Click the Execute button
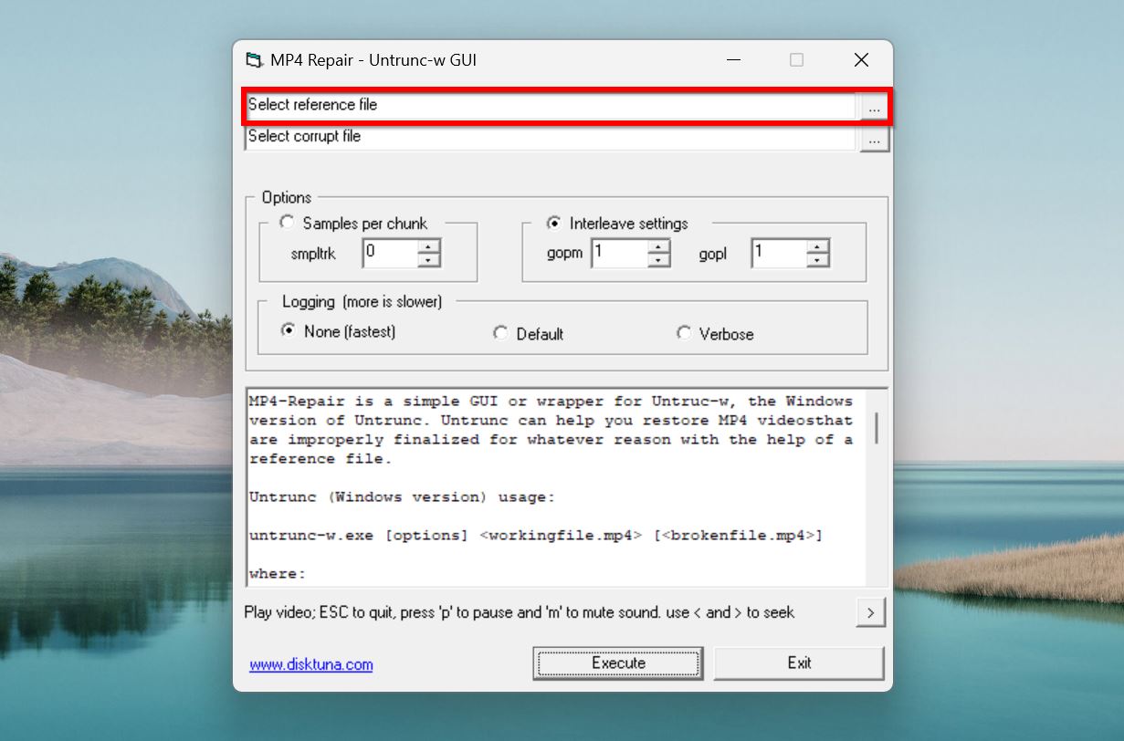The height and width of the screenshot is (741, 1124). (618, 663)
